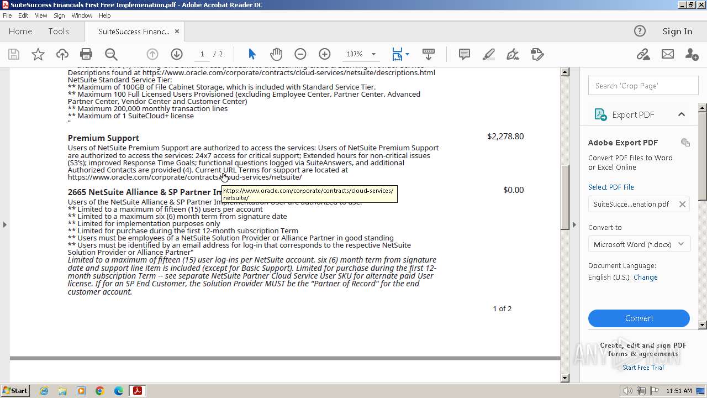The image size is (707, 398).
Task: Collapse the Export PDF section
Action: 682,114
